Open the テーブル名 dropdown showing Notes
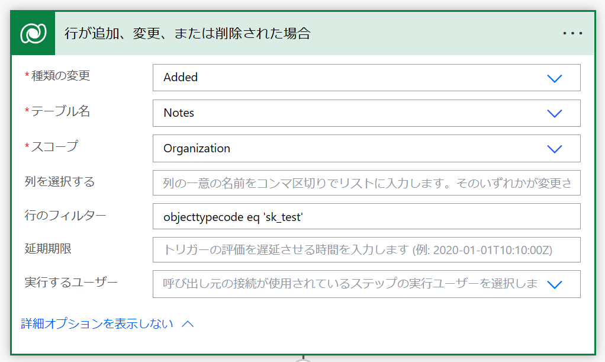The image size is (605, 362). click(366, 113)
